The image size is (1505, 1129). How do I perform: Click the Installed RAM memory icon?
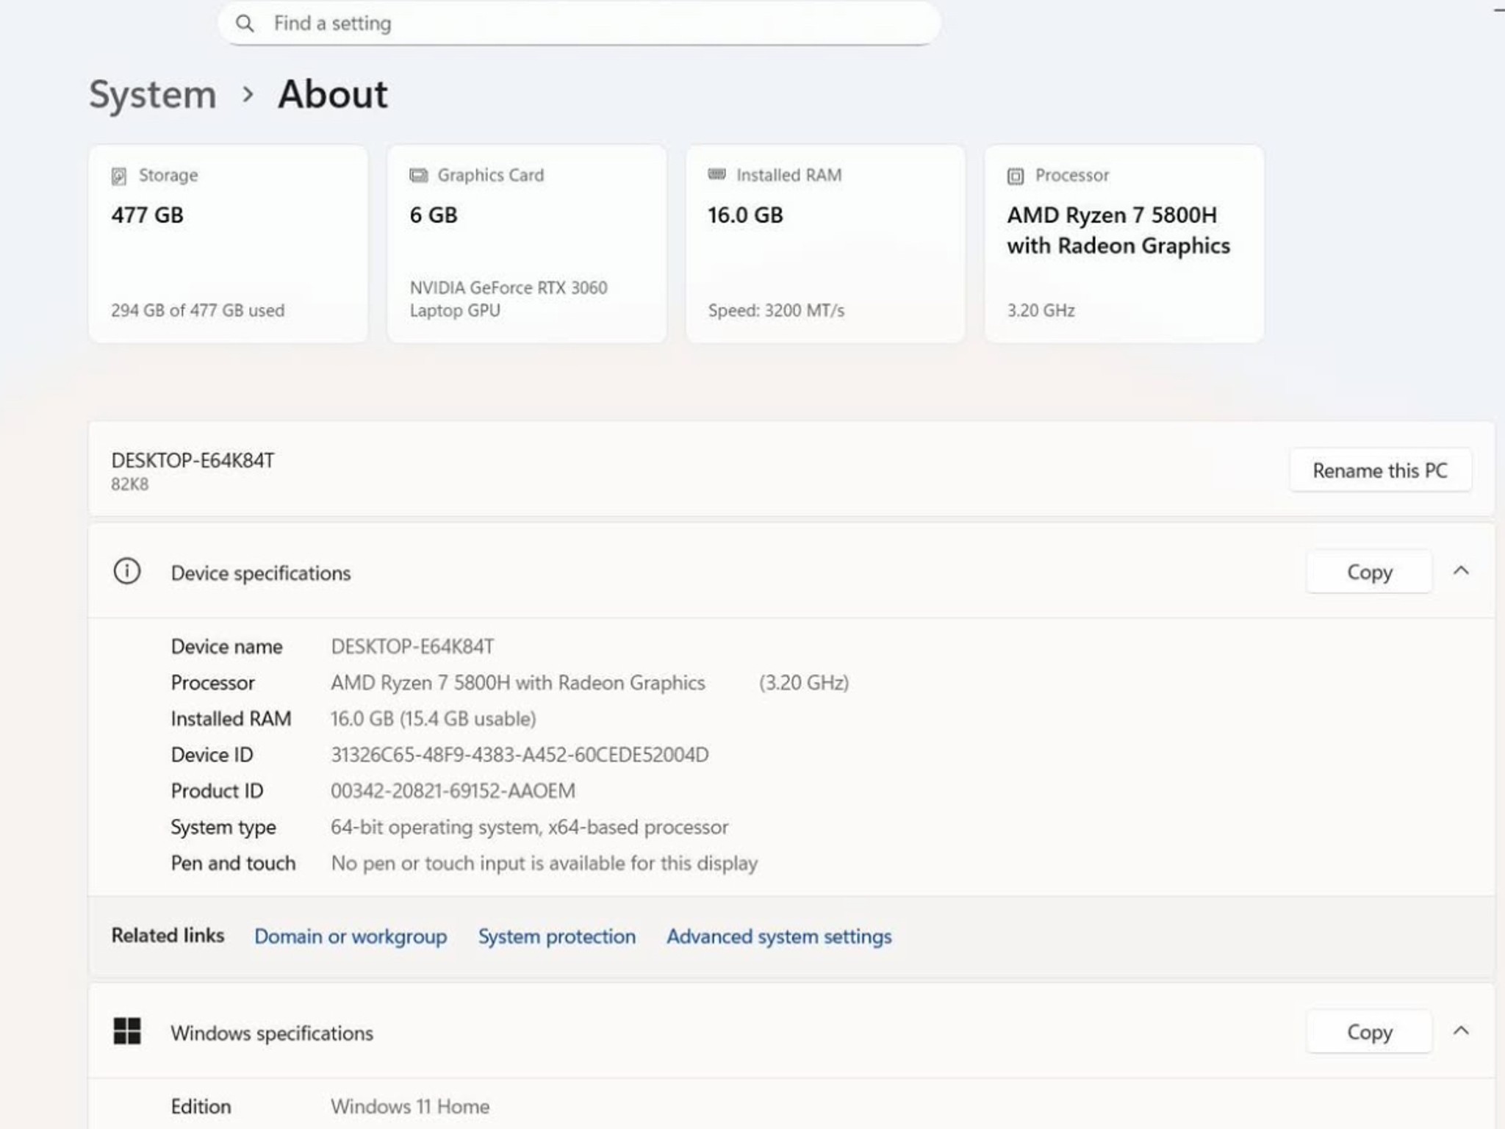[716, 174]
